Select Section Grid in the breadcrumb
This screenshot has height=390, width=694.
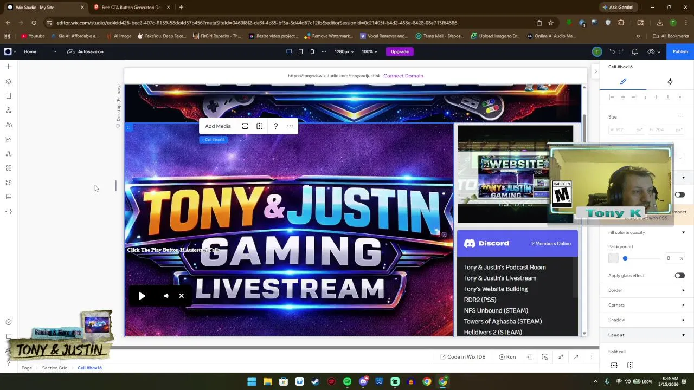coord(55,368)
